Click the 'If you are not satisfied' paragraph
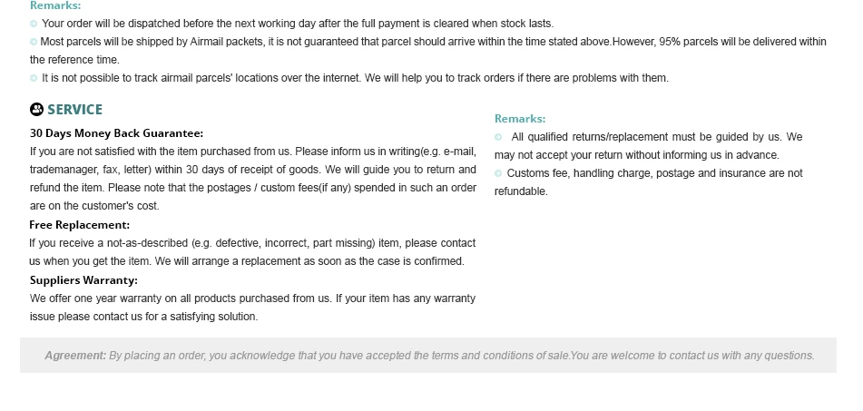The height and width of the screenshot is (411, 863). [253, 179]
